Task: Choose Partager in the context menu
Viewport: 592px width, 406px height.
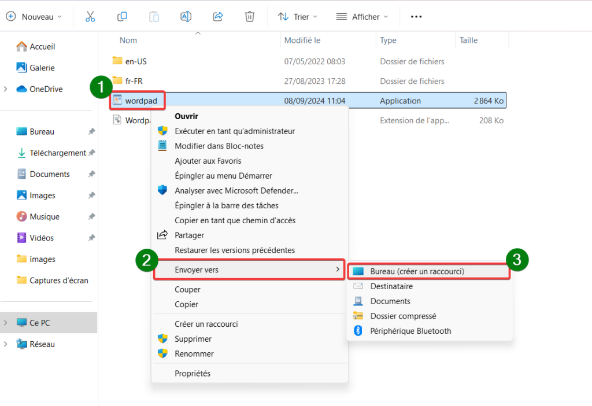Action: point(249,235)
